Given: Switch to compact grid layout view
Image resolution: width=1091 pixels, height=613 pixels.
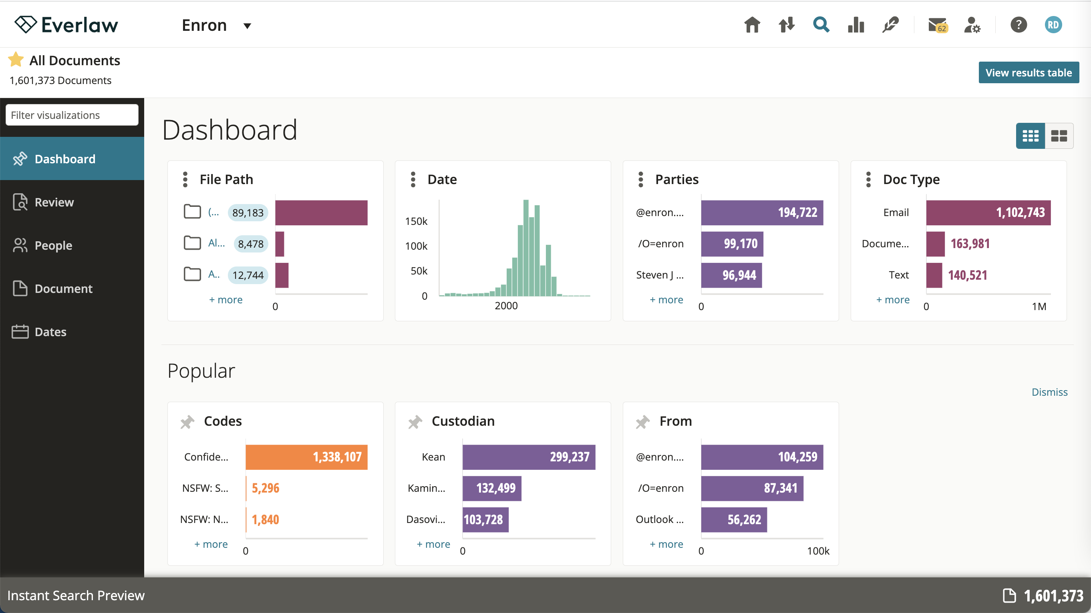Looking at the screenshot, I should coord(1031,136).
